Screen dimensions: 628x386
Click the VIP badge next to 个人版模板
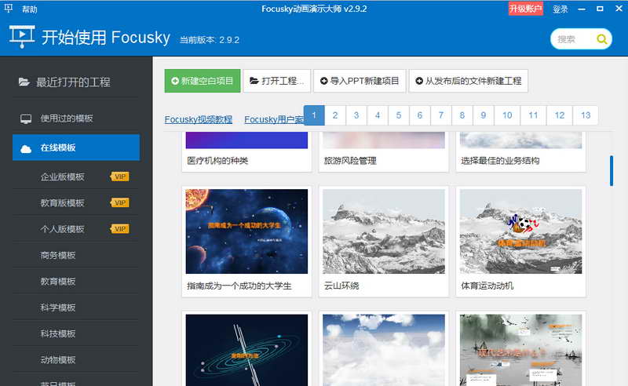[x=120, y=229]
